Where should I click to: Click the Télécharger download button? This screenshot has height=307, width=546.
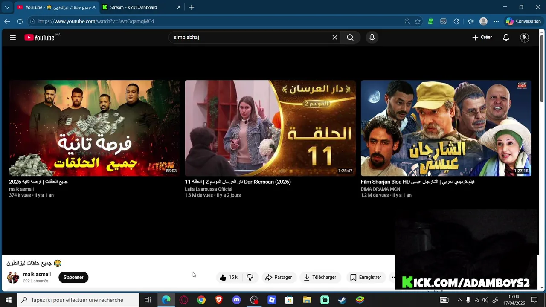point(320,278)
